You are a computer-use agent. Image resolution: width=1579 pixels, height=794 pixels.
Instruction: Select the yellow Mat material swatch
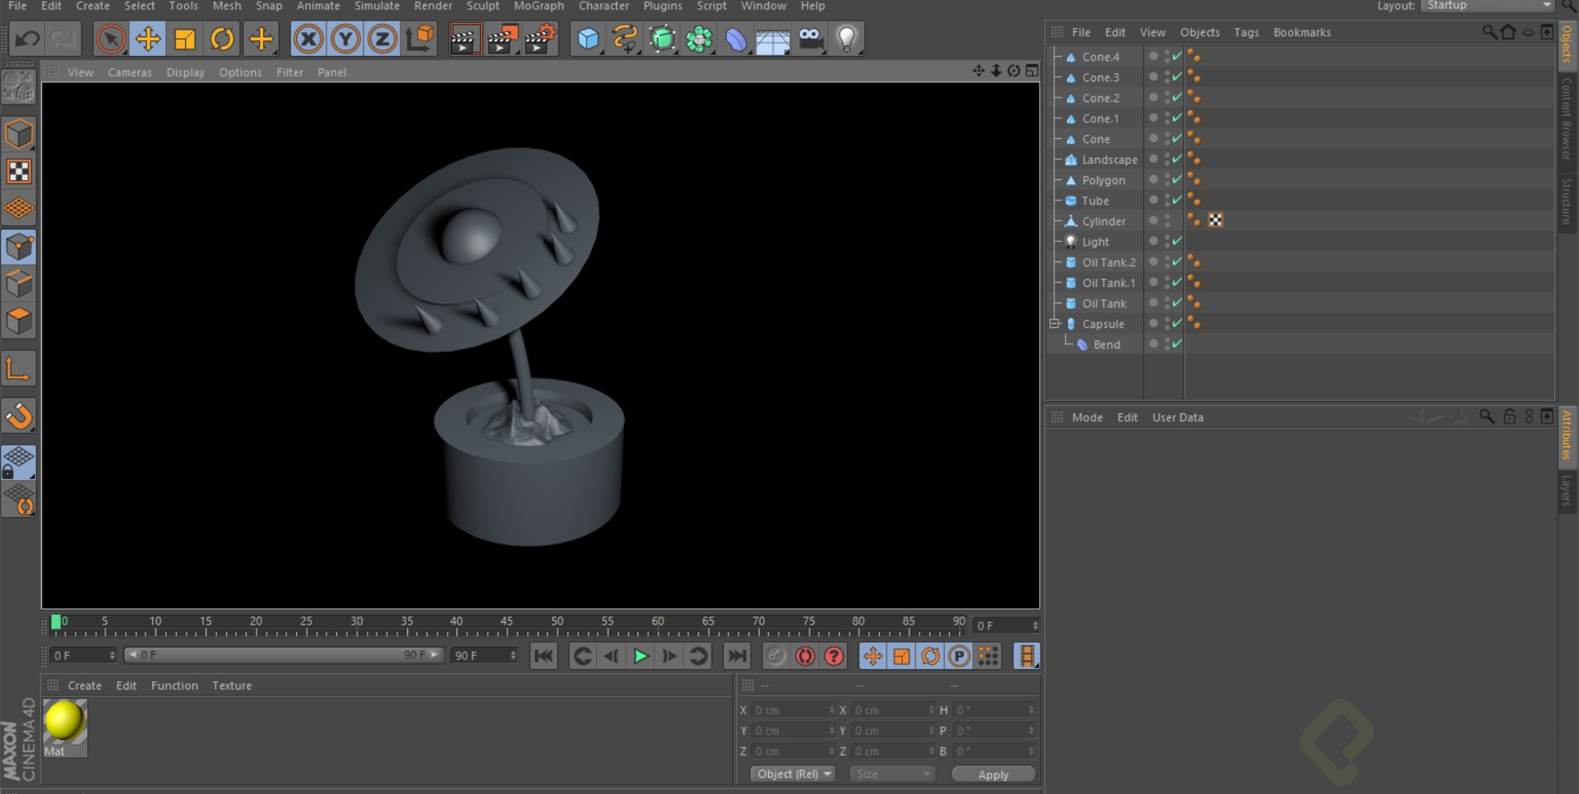click(x=64, y=722)
